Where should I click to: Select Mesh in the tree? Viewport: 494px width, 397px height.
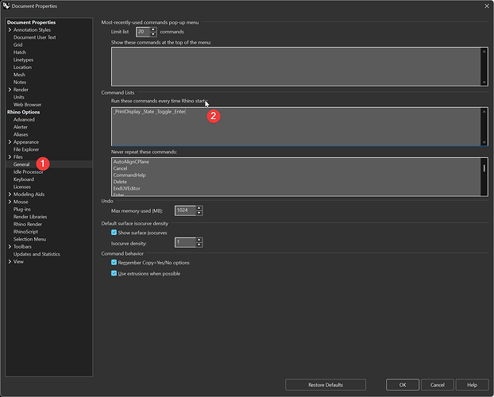pyautogui.click(x=19, y=75)
